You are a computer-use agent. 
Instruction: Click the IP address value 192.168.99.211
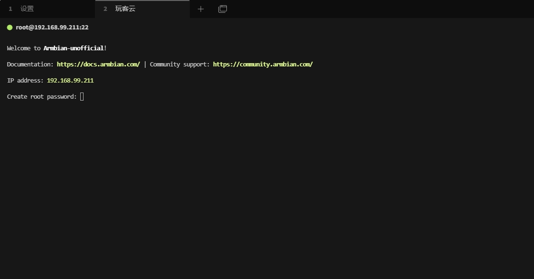(70, 81)
